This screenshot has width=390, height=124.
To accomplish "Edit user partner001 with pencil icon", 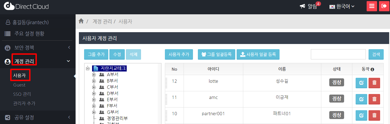I will [361, 115].
